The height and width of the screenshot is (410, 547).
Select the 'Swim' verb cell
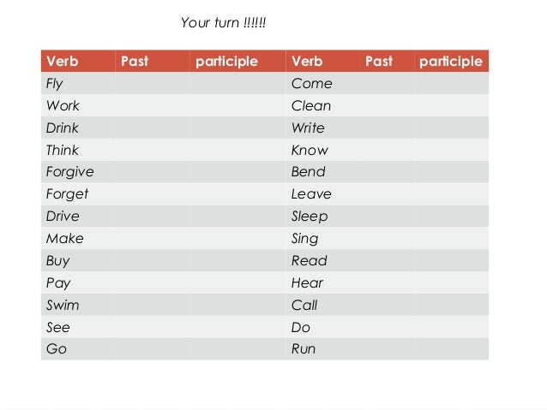tap(78, 305)
